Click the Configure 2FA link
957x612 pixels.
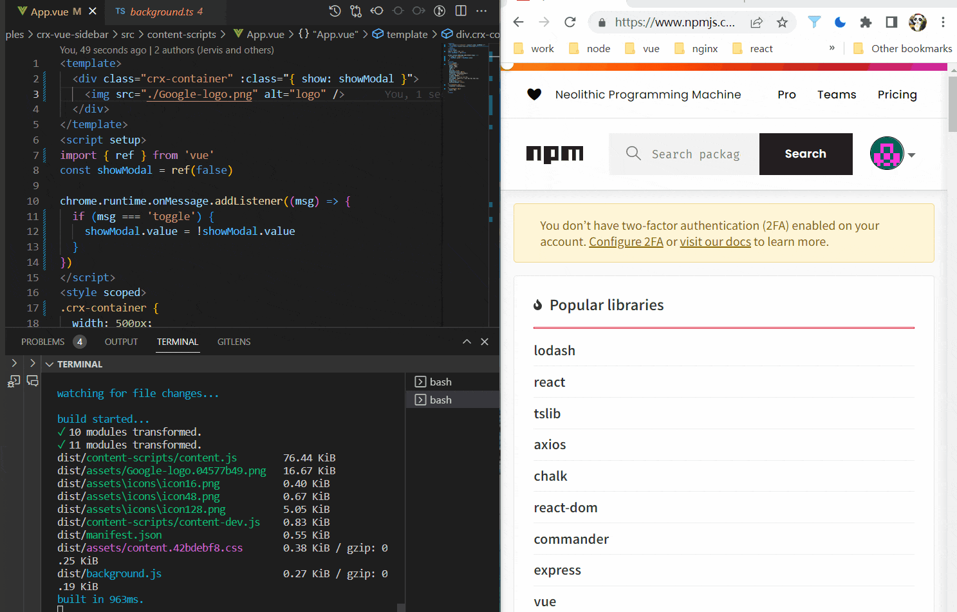click(x=626, y=242)
